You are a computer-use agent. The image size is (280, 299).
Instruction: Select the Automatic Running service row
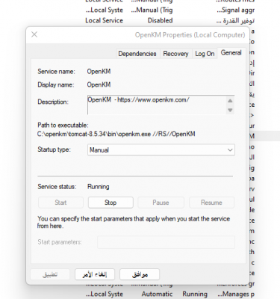pos(170,294)
